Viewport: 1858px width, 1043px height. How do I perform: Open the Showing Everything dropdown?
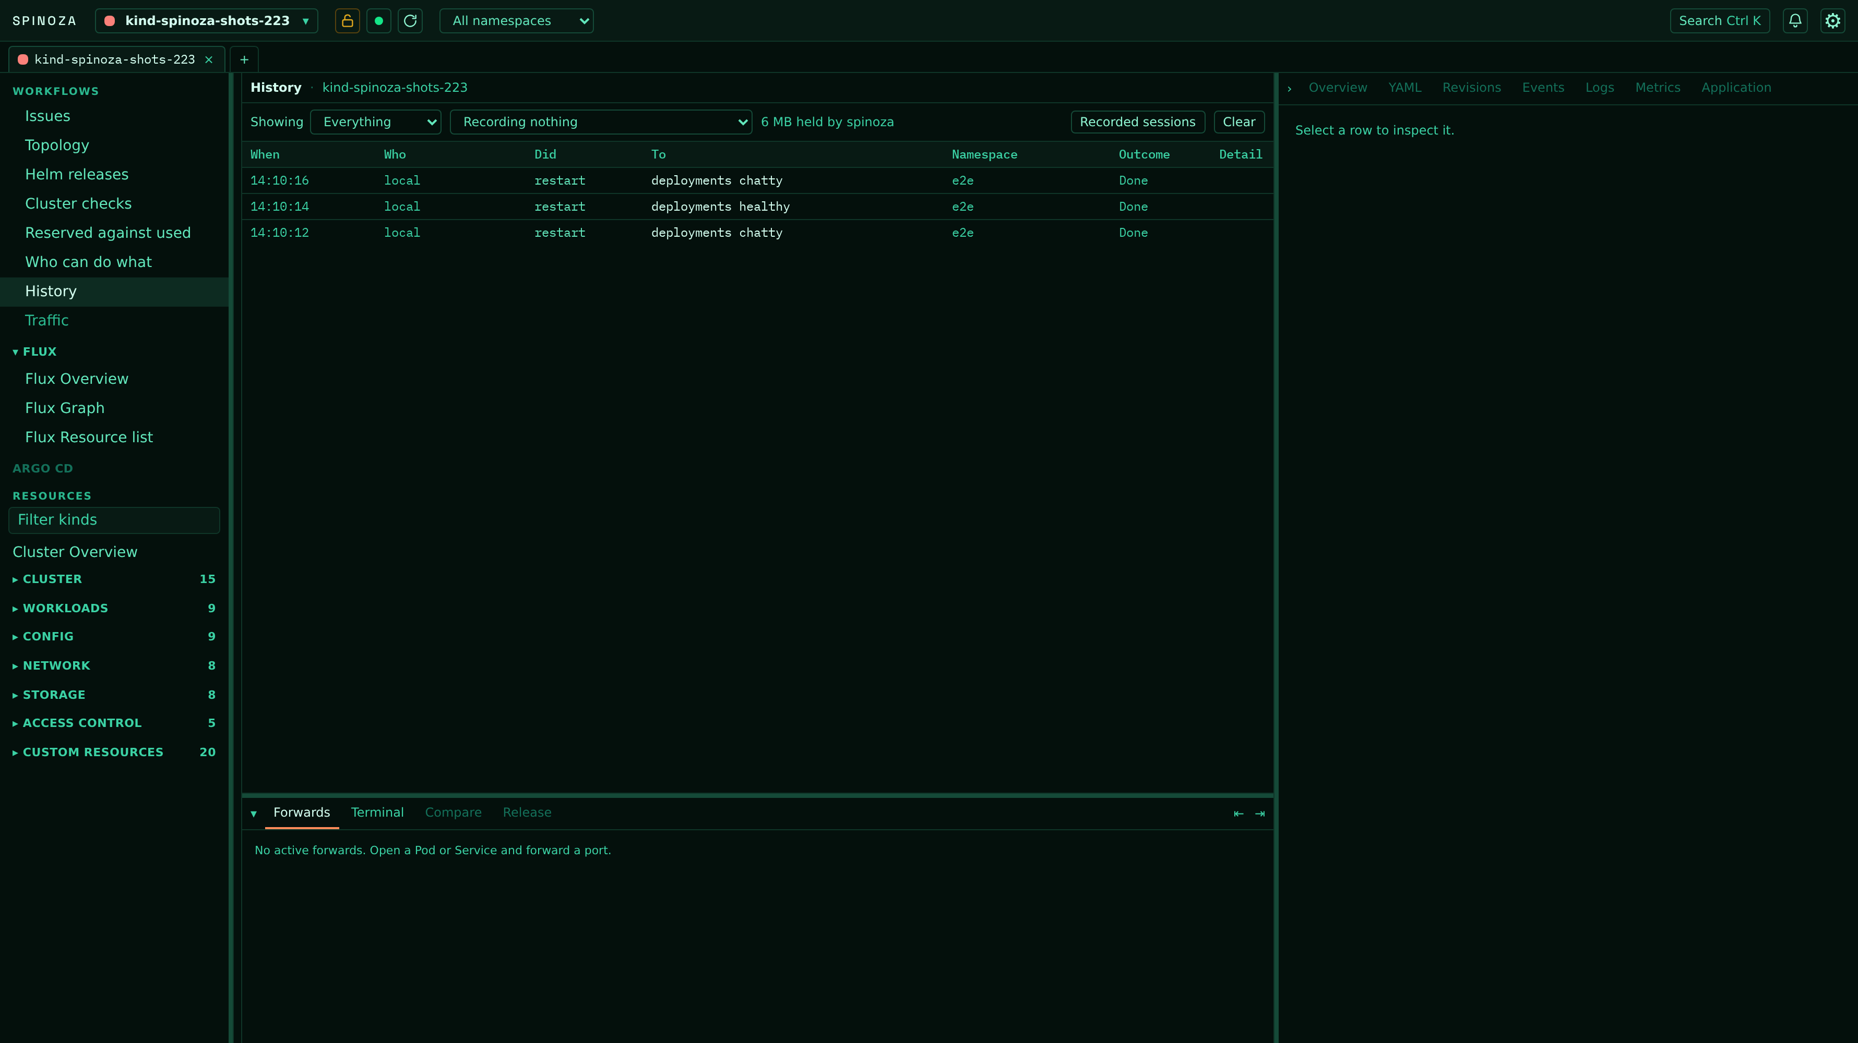point(376,122)
